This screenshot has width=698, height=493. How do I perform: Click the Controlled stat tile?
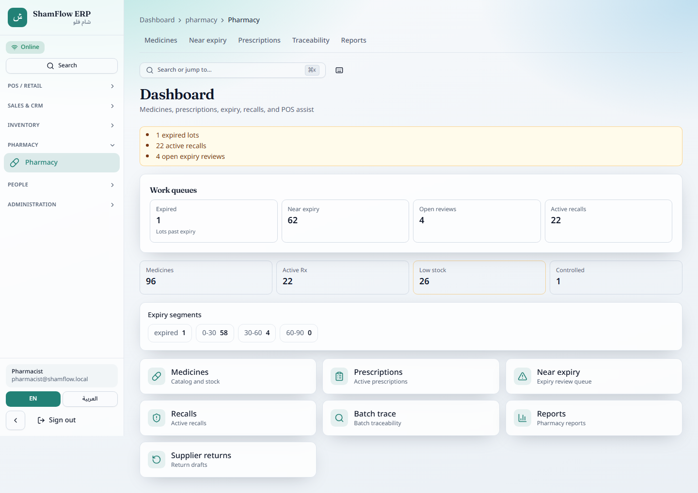(x=616, y=277)
